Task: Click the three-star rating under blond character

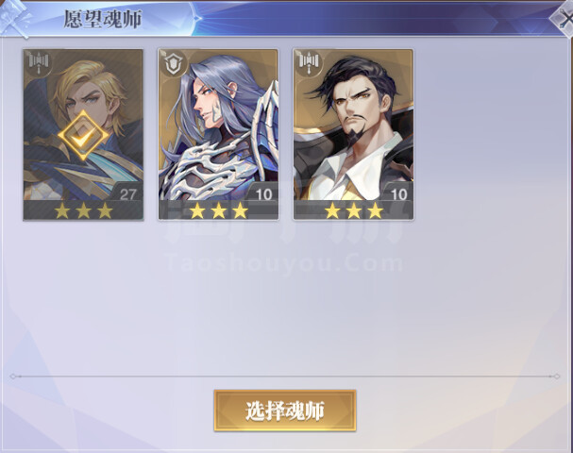Action: 83,210
